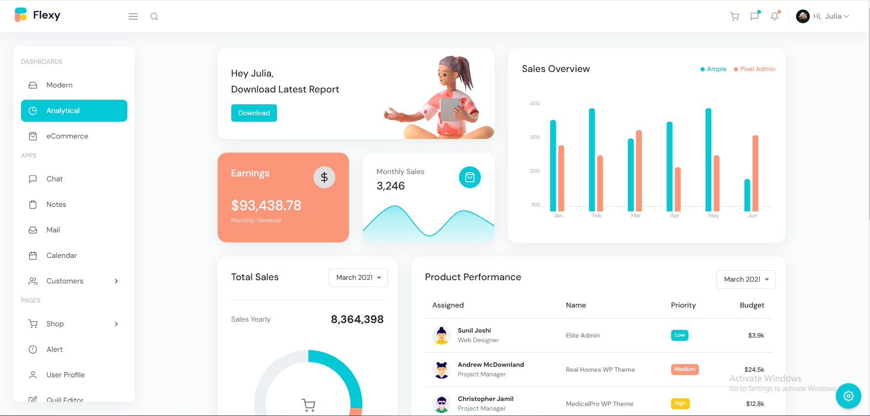
Task: Click the Name column header
Action: tap(576, 305)
